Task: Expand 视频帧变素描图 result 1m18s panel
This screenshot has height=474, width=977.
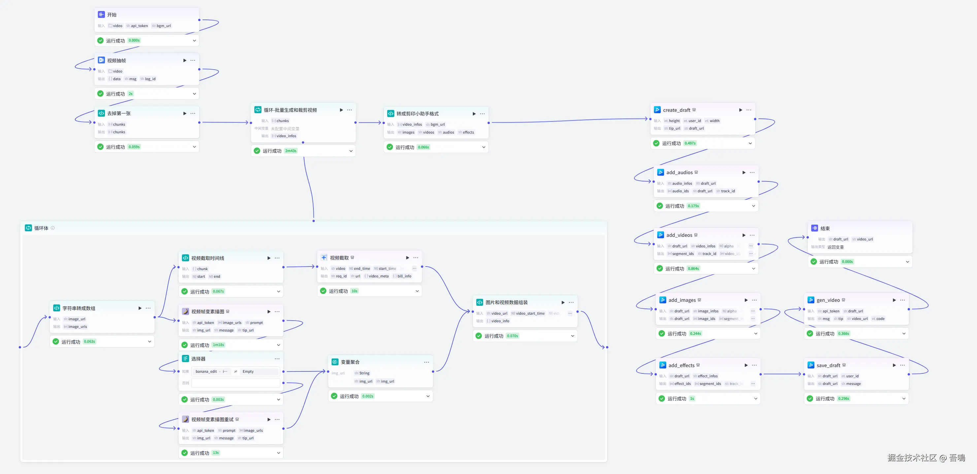Action: coord(278,345)
